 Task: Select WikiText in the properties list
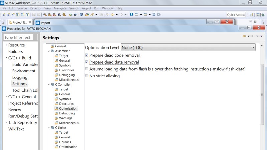coord(16,129)
